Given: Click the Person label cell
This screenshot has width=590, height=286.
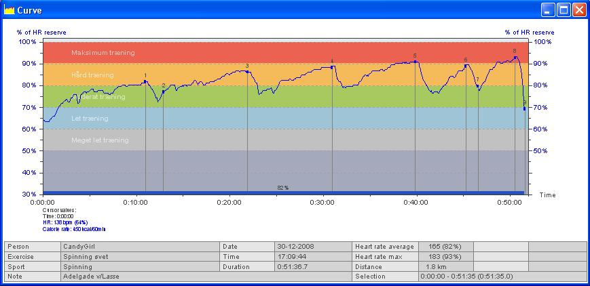Looking at the screenshot, I should (x=33, y=247).
